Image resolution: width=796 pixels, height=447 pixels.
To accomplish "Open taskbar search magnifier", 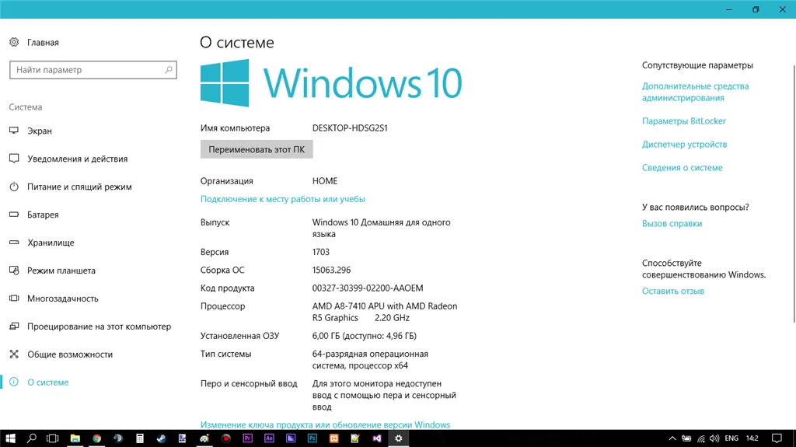I will (x=31, y=438).
